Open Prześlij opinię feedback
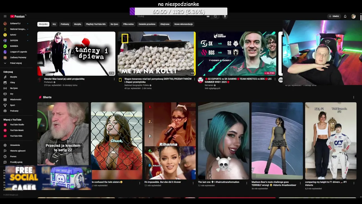This screenshot has width=362, height=204. (x=16, y=162)
